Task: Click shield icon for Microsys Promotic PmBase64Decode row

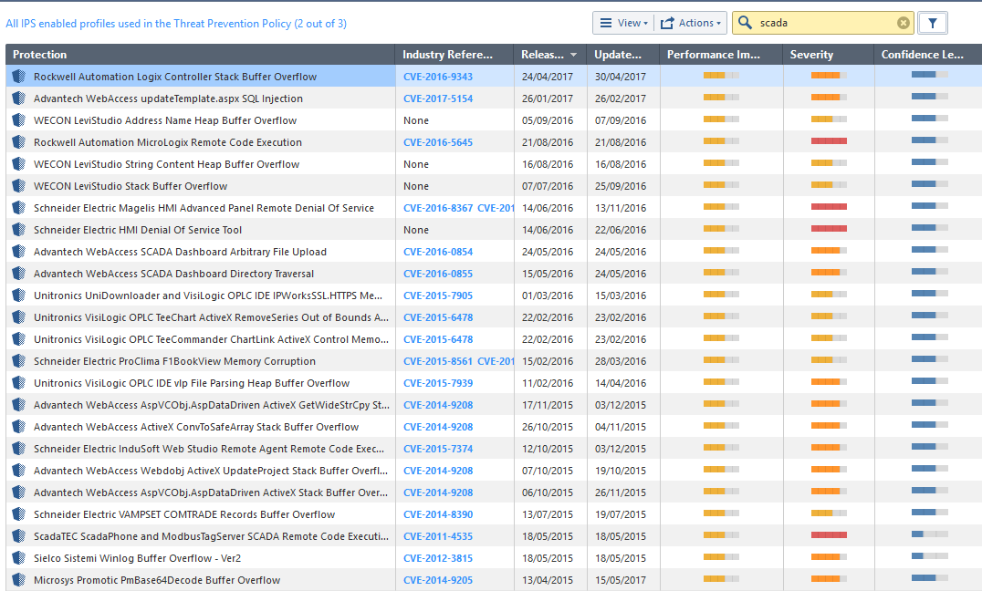Action: tap(19, 580)
